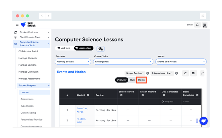This screenshot has height=138, width=222.
Task: Expand table to fullscreen icon
Action: [x=202, y=73]
